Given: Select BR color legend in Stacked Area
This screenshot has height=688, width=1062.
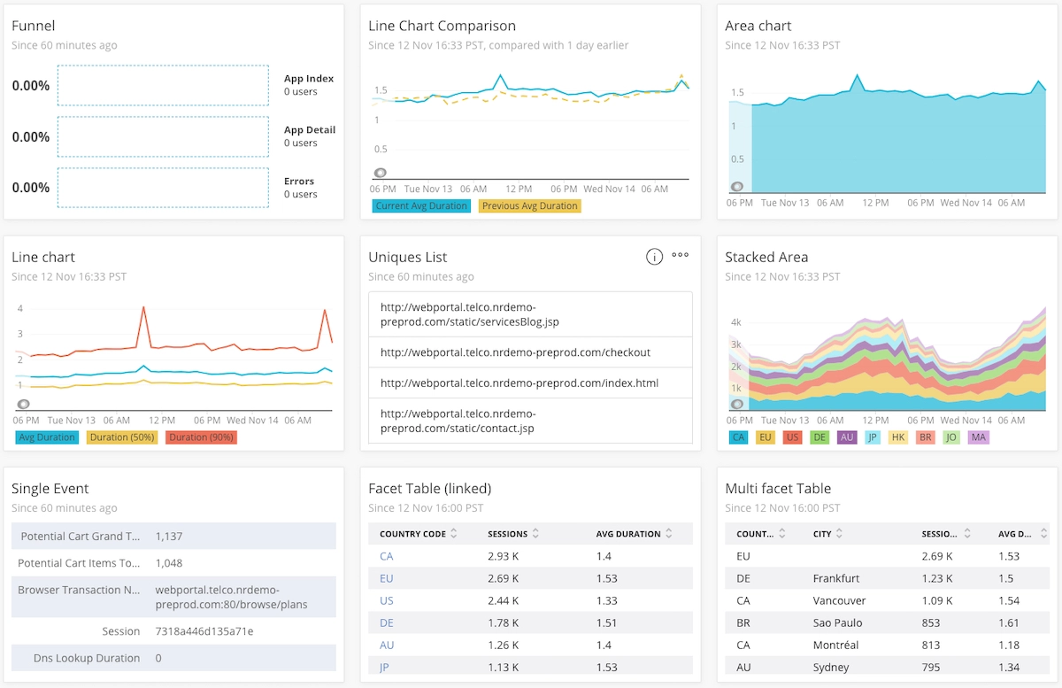Looking at the screenshot, I should 926,437.
